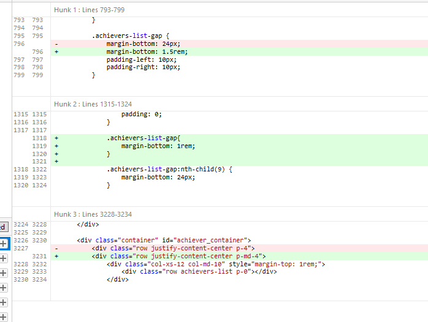
Task: Click the minus marker on old line 796
Action: point(56,44)
